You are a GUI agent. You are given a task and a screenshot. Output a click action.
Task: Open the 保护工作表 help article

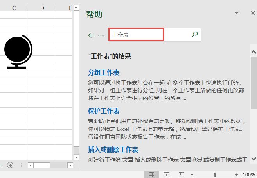104,111
